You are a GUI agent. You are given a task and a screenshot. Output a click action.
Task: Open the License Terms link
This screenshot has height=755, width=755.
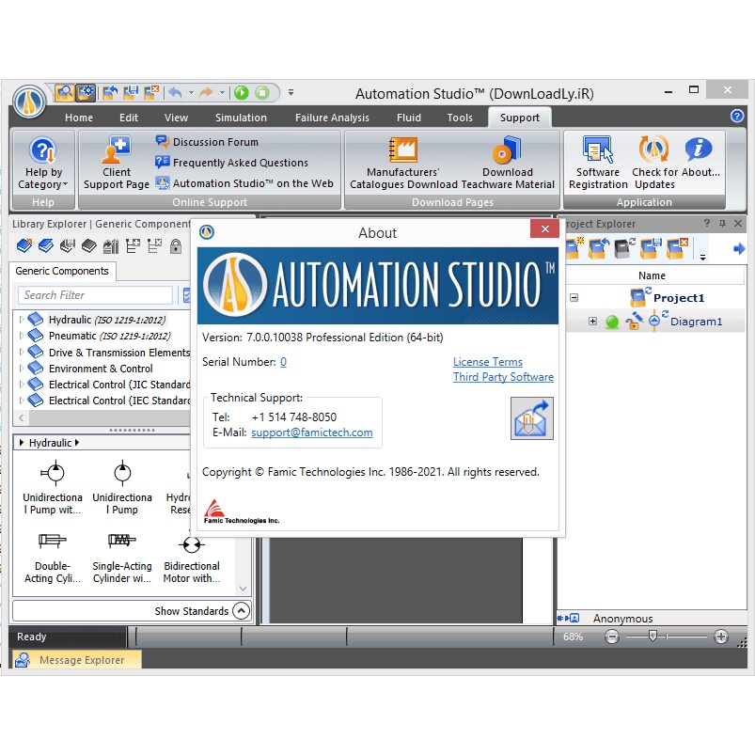point(487,362)
